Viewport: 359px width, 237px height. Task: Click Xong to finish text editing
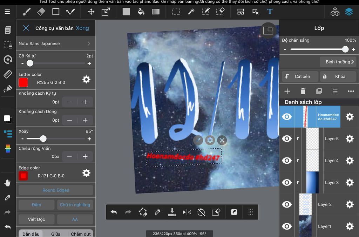(x=82, y=28)
